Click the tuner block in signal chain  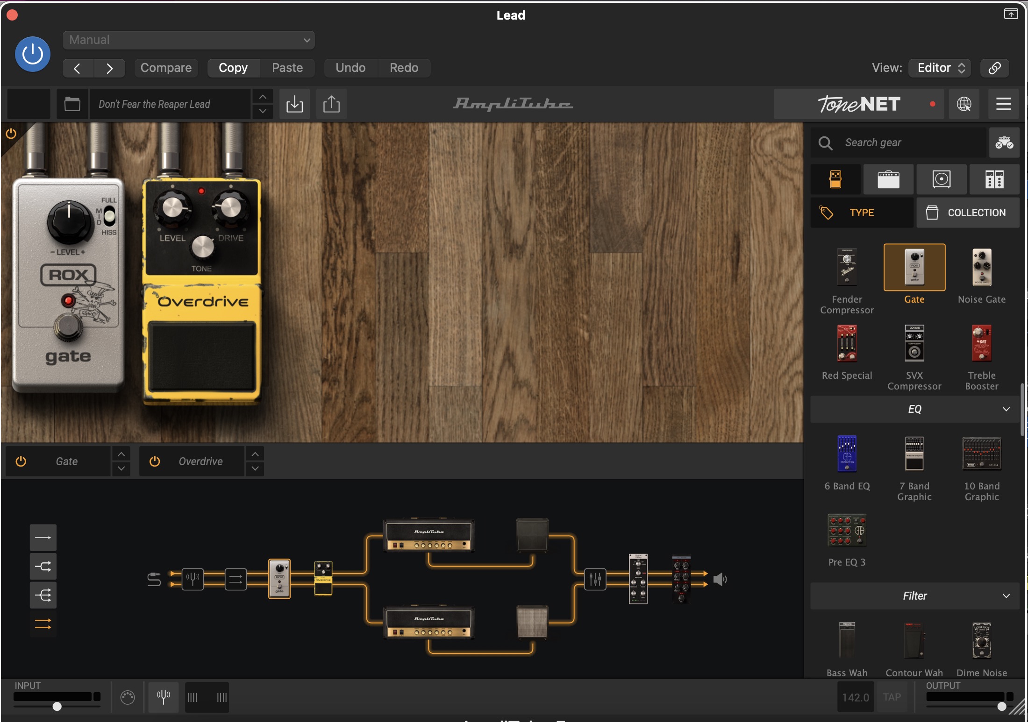click(x=193, y=579)
